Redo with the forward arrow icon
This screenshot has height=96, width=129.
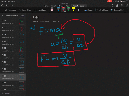[x=12, y=5]
